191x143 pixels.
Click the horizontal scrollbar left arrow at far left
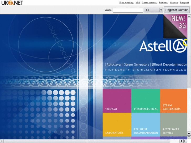2,141
